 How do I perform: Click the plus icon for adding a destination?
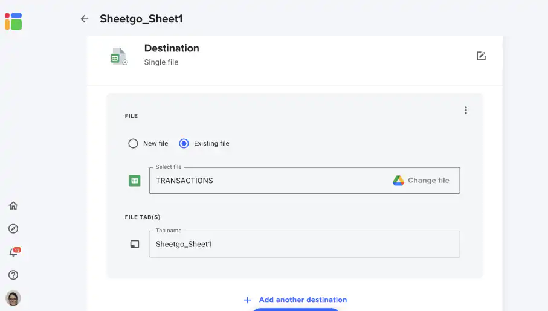(248, 300)
